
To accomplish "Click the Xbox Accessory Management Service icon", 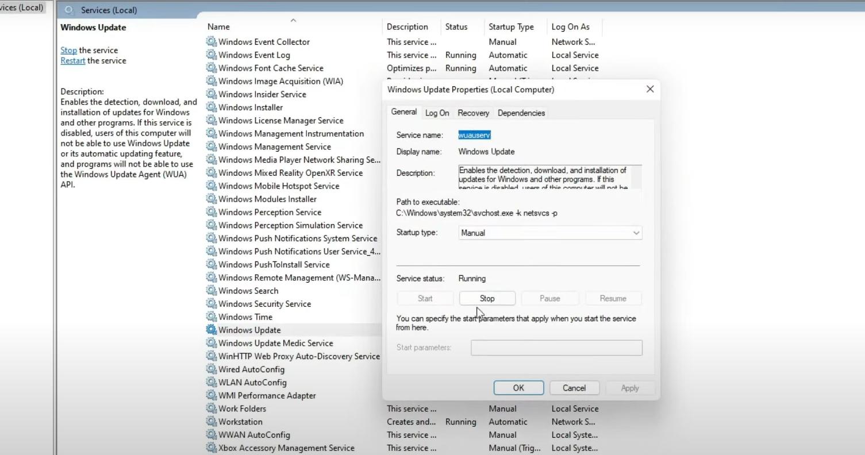I will [x=211, y=448].
